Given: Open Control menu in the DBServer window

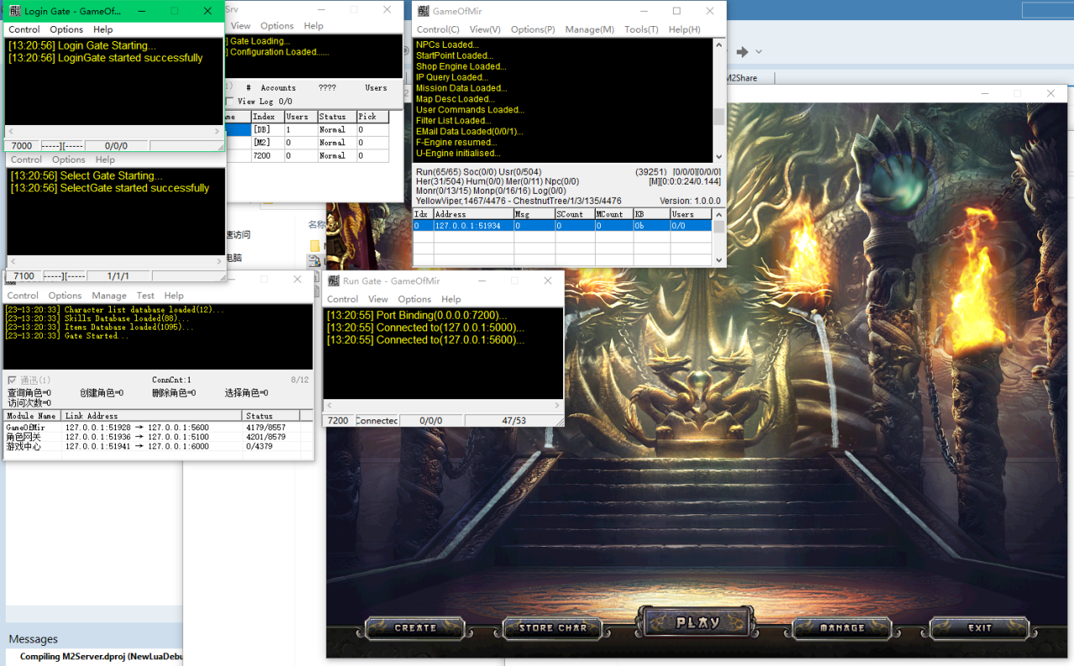Looking at the screenshot, I should 23,296.
